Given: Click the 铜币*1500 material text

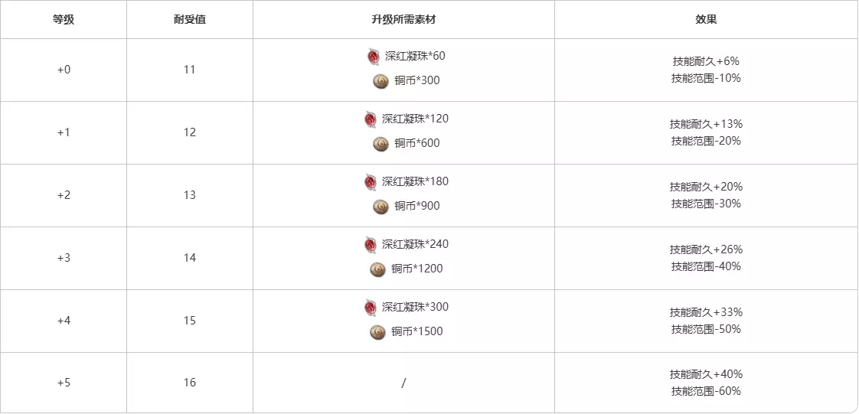Looking at the screenshot, I should (417, 332).
